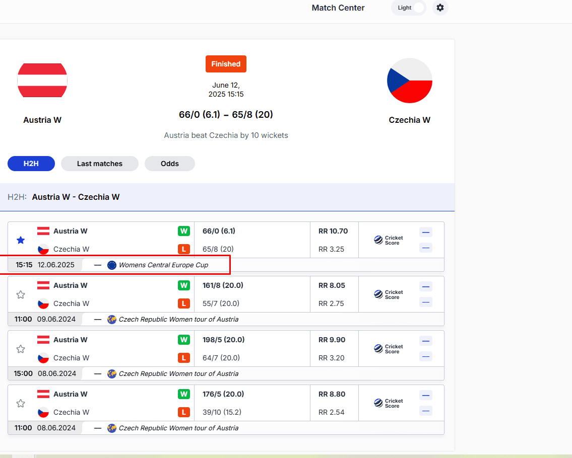Open Czech Republic Women tour link dated 09.06.2024
The image size is (572, 458).
178,320
